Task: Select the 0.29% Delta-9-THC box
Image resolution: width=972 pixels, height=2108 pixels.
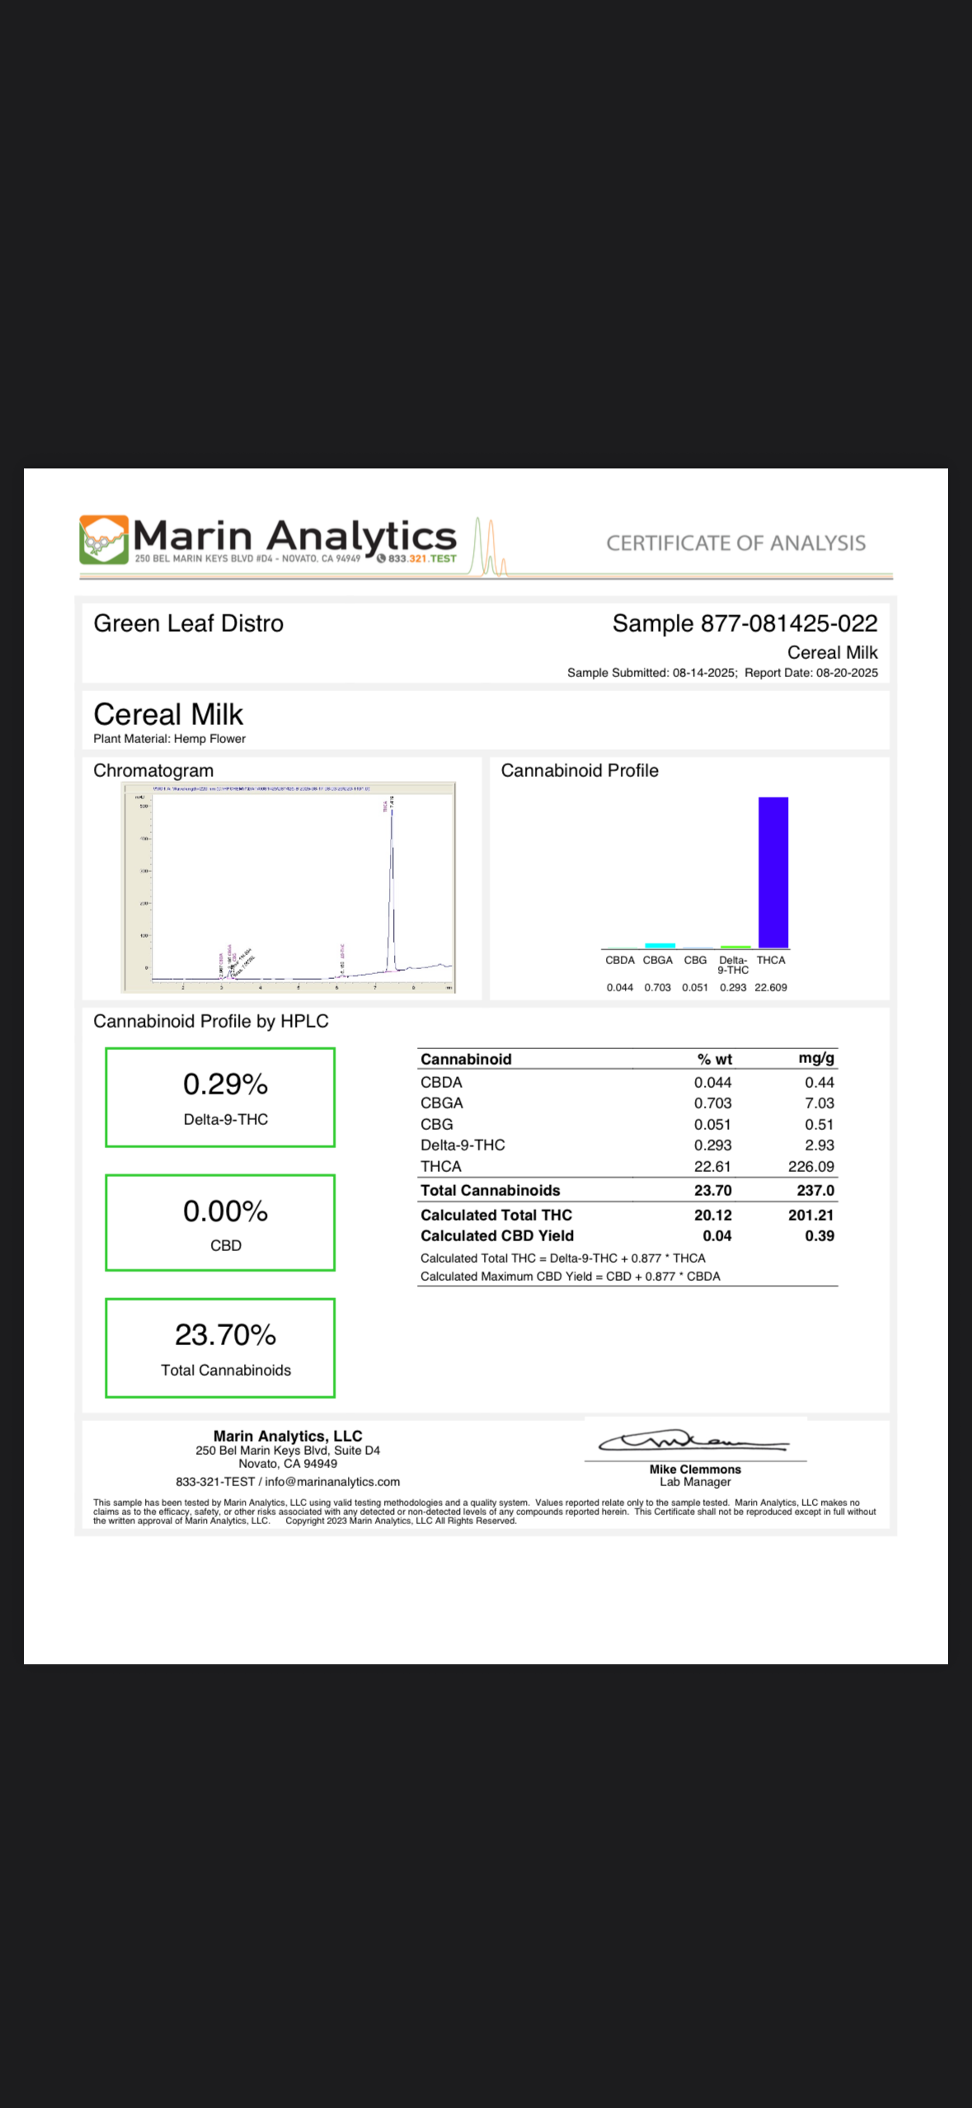Action: click(x=220, y=1097)
